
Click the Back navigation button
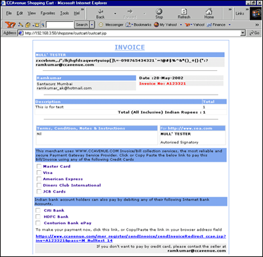pyautogui.click(x=101, y=14)
